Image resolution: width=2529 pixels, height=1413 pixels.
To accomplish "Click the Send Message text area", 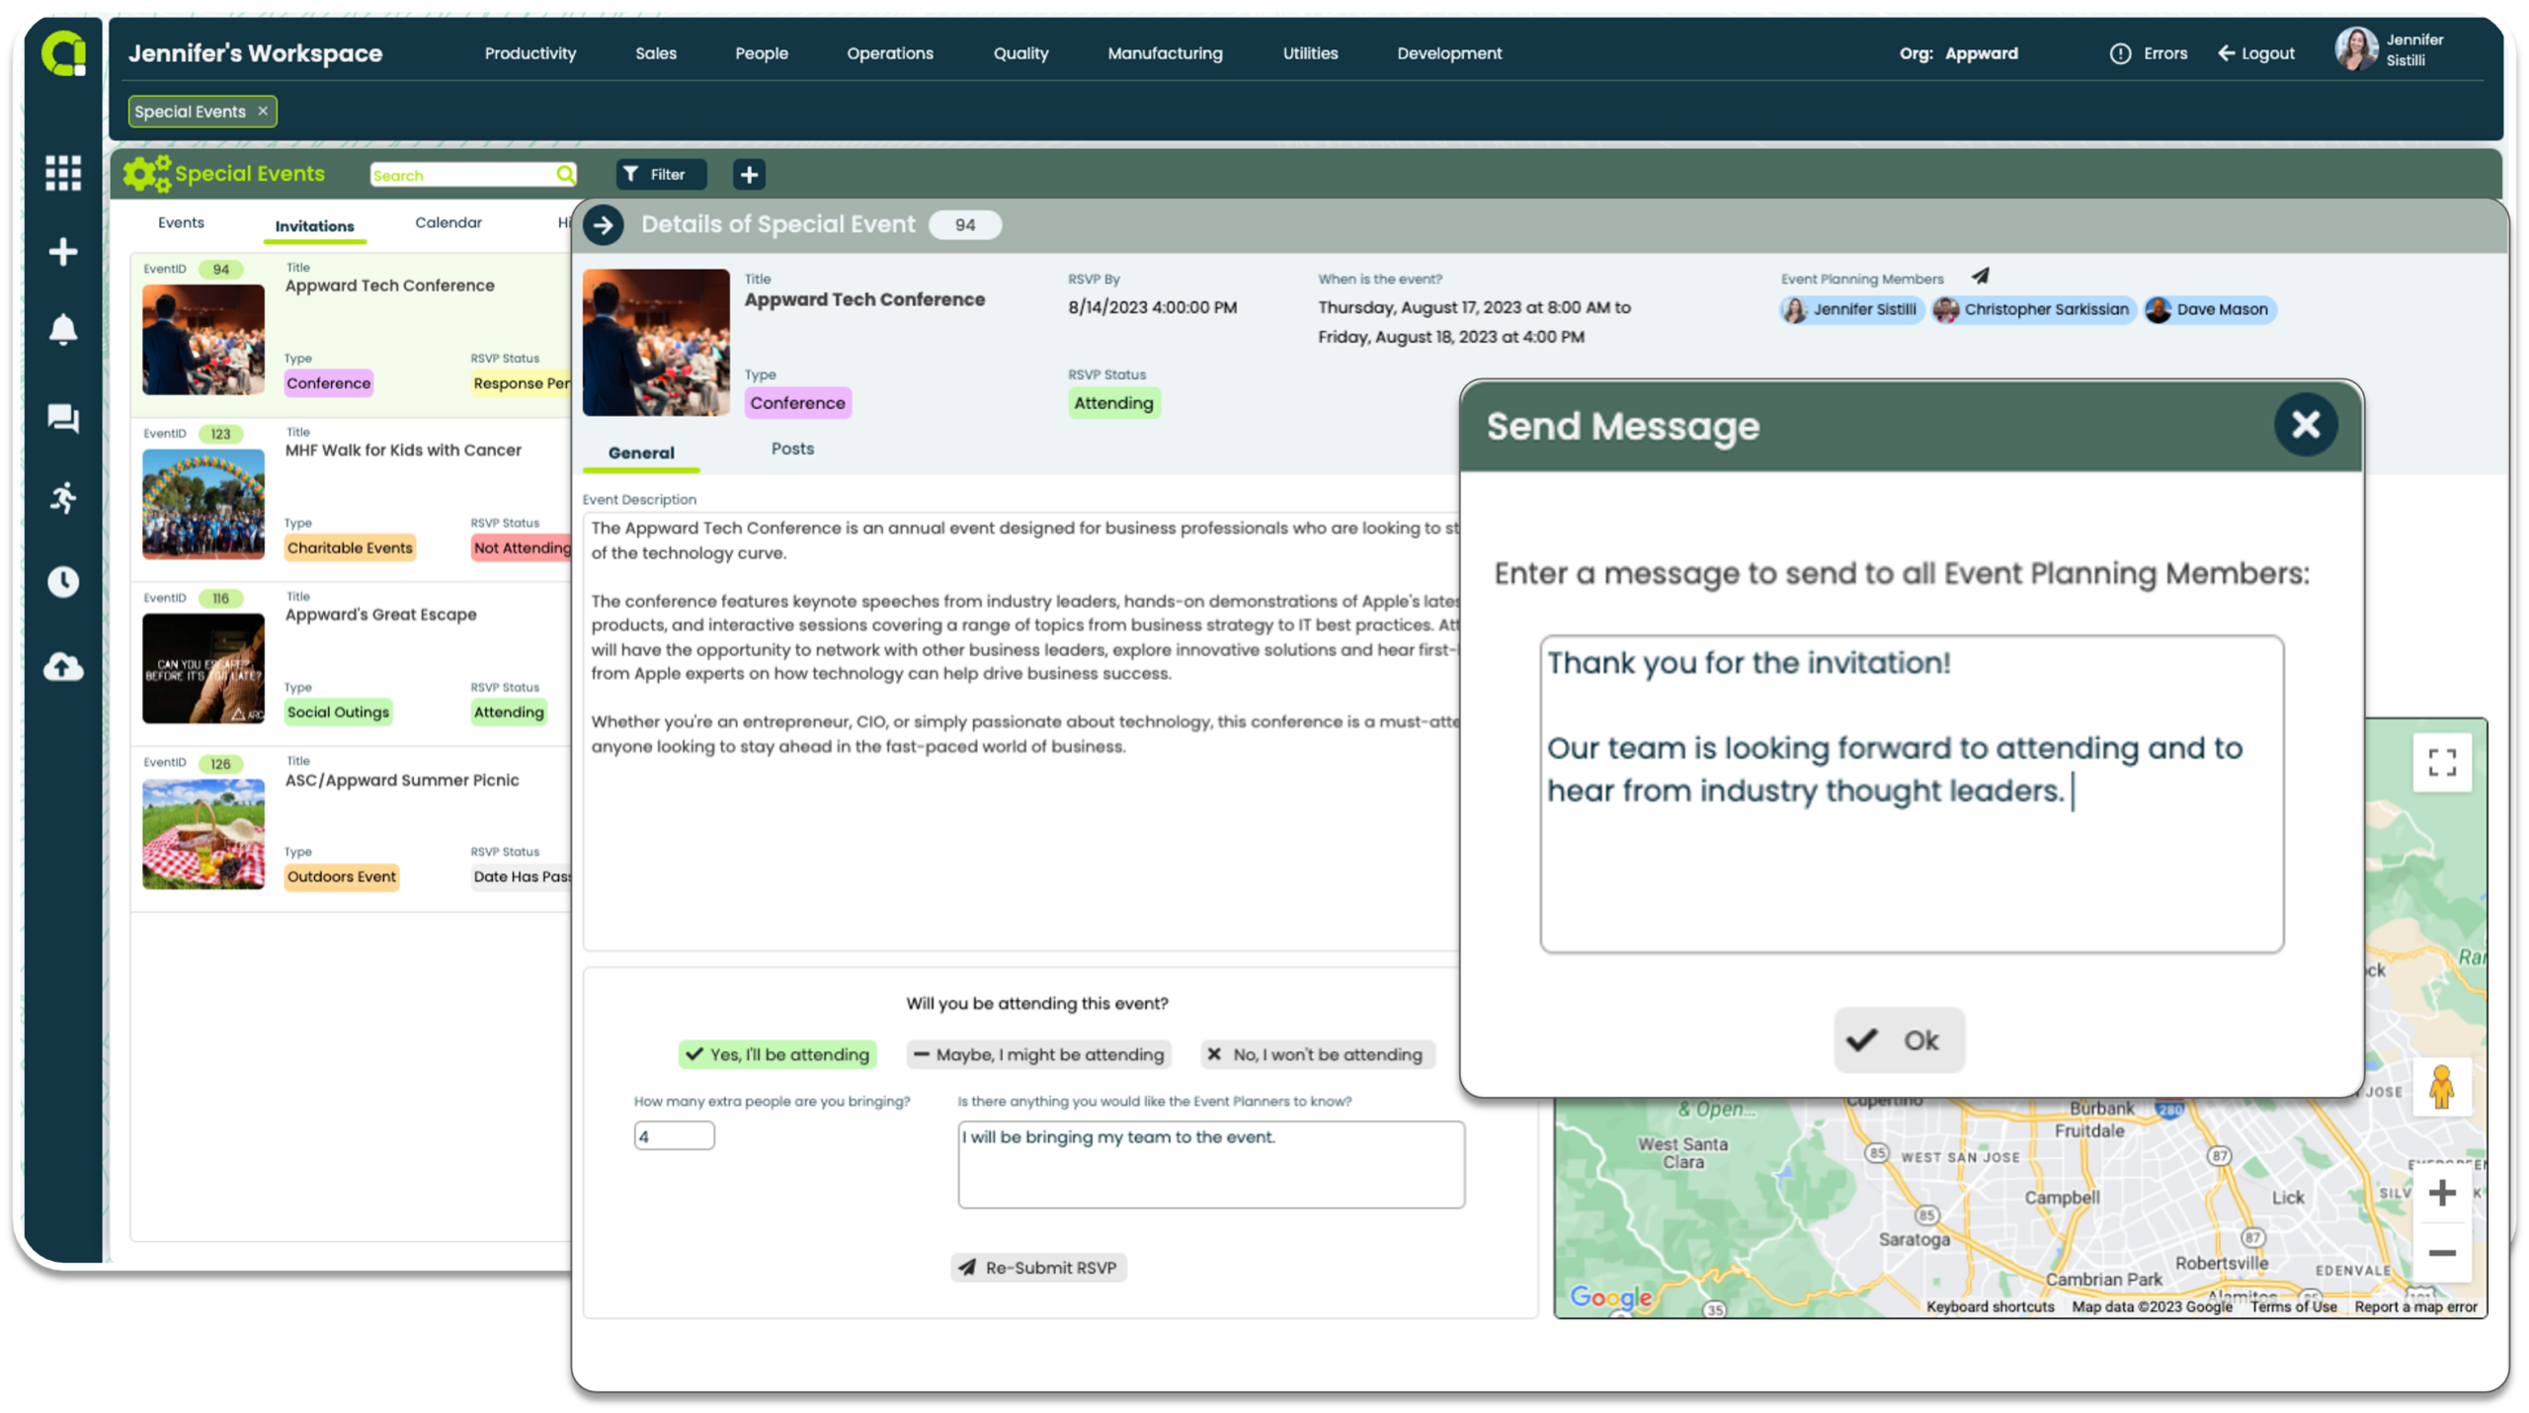I will click(1911, 793).
